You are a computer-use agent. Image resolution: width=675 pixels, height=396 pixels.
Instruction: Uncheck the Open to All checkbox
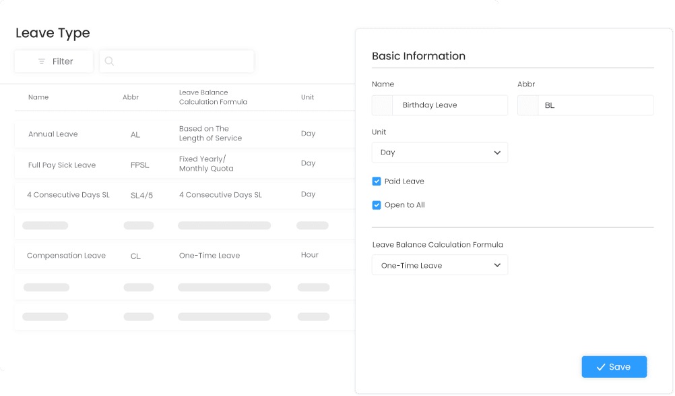pyautogui.click(x=377, y=205)
